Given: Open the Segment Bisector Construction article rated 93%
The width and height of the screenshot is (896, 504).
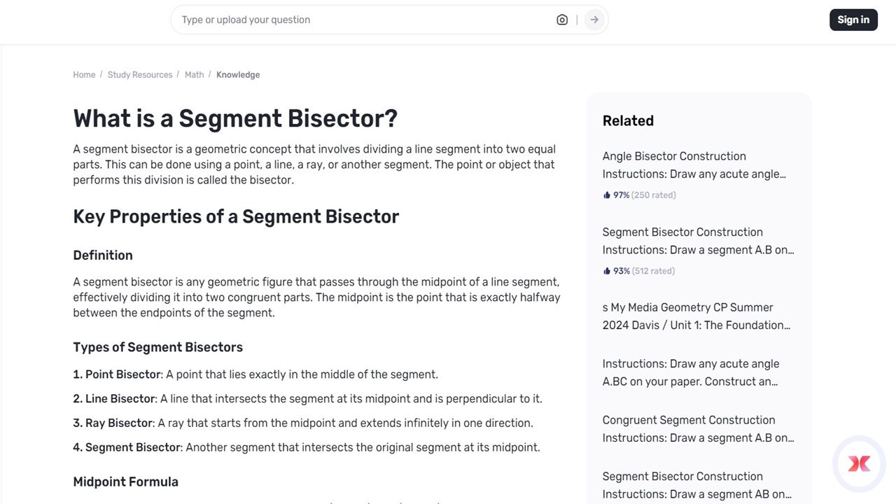Looking at the screenshot, I should 698,241.
